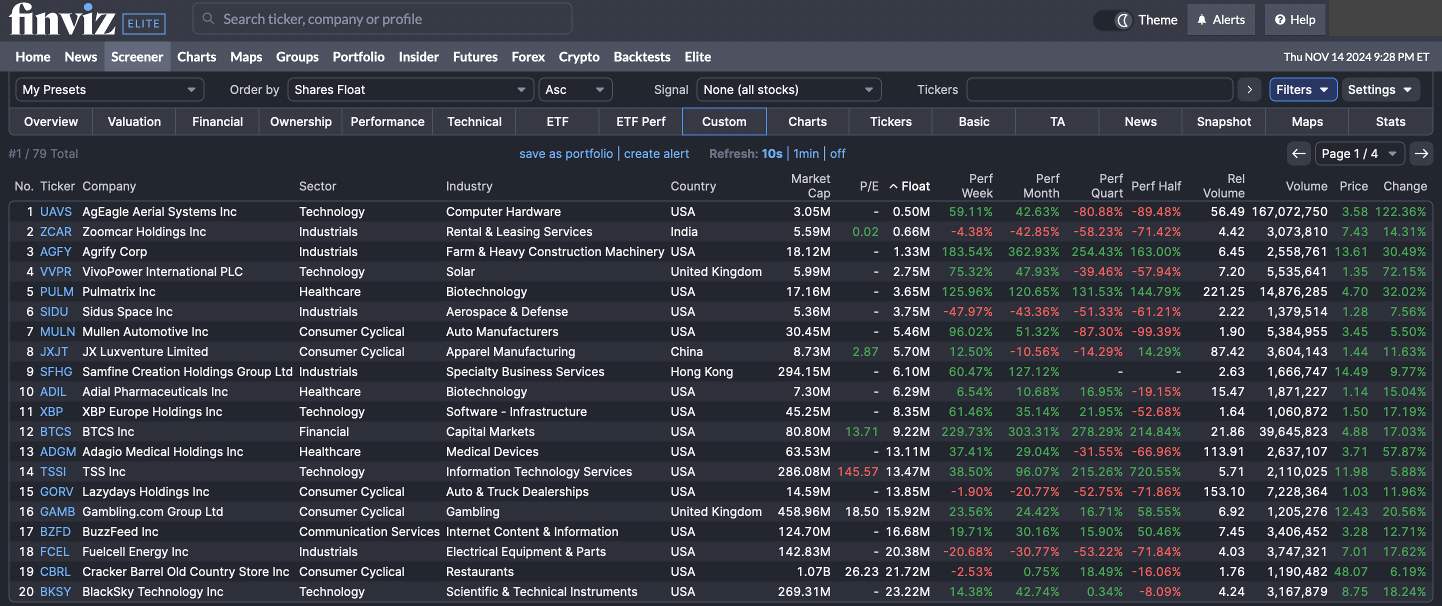
Task: Open the My Presets dropdown
Action: pyautogui.click(x=109, y=89)
